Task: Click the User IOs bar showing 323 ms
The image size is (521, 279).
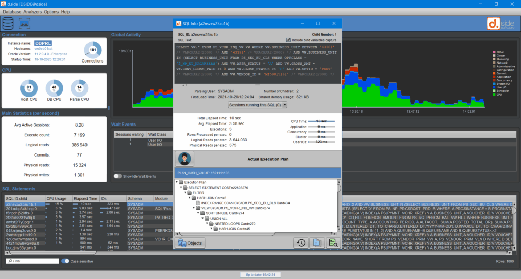Action: tap(322, 142)
